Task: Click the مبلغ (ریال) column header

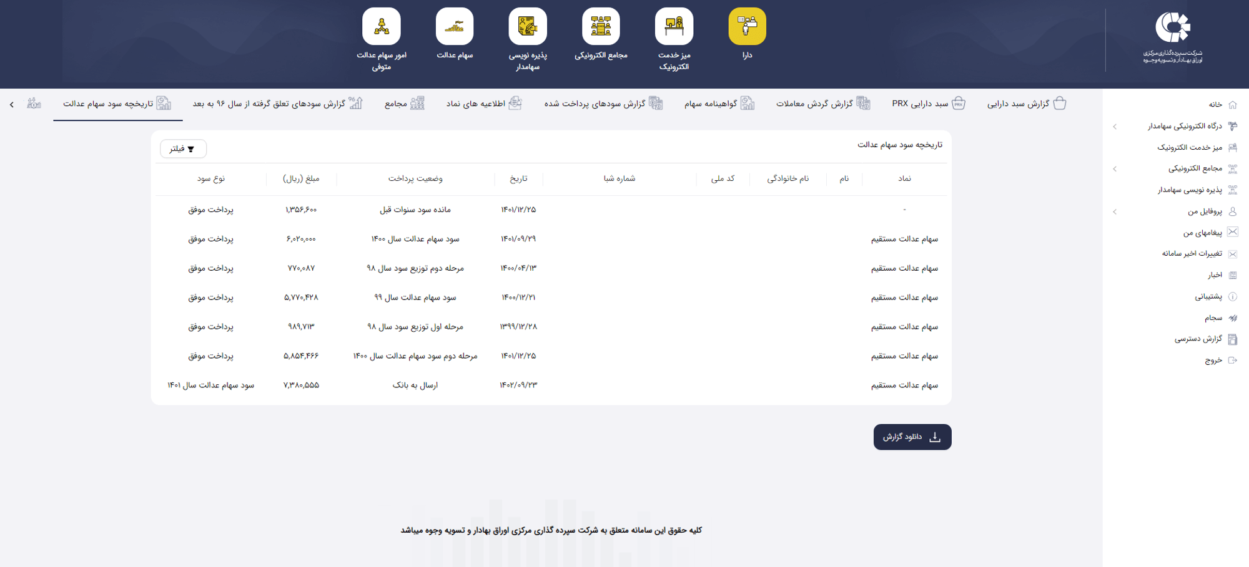Action: point(301,178)
